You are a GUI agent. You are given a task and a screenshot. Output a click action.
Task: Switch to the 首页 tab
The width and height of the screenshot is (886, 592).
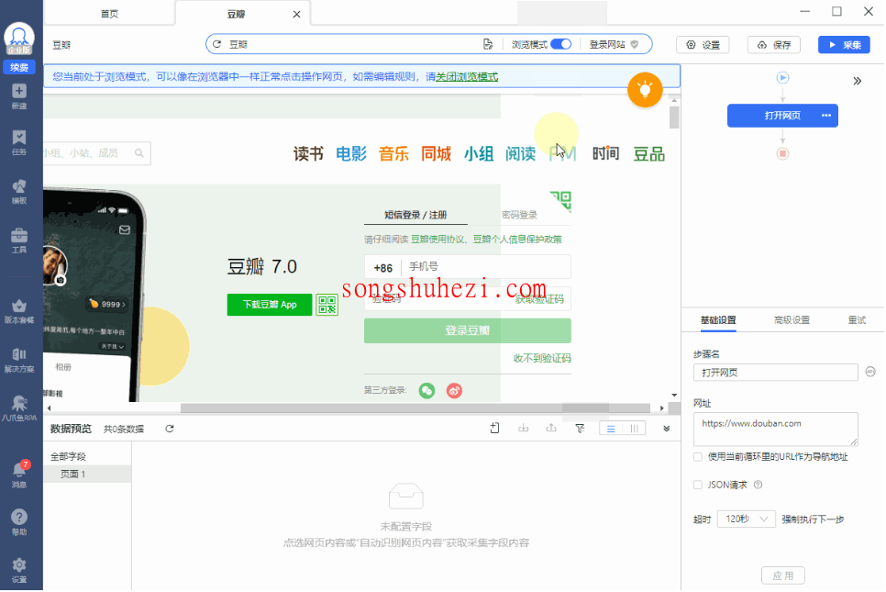tap(109, 14)
